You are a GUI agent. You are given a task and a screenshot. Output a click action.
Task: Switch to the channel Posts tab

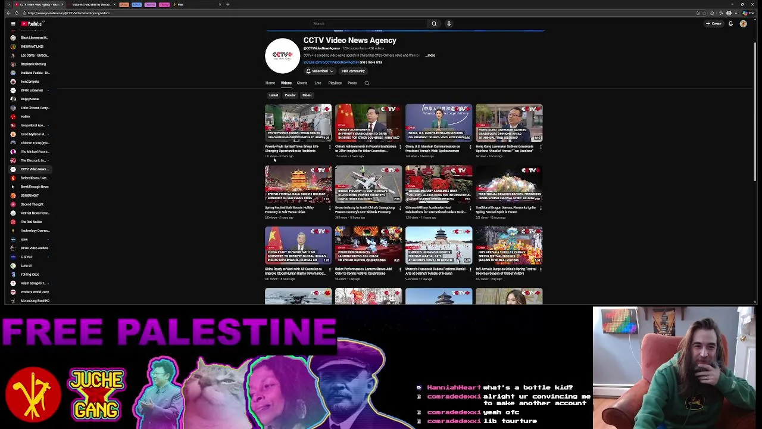click(x=352, y=83)
